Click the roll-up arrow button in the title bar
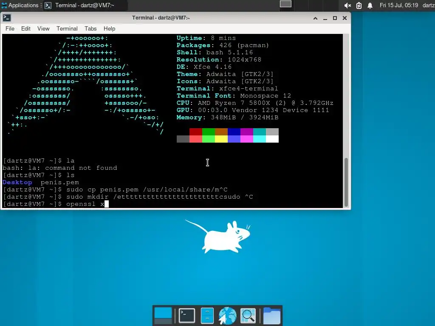The height and width of the screenshot is (326, 435). [316, 18]
